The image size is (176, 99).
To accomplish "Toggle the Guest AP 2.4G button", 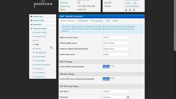I will (x=128, y=2).
